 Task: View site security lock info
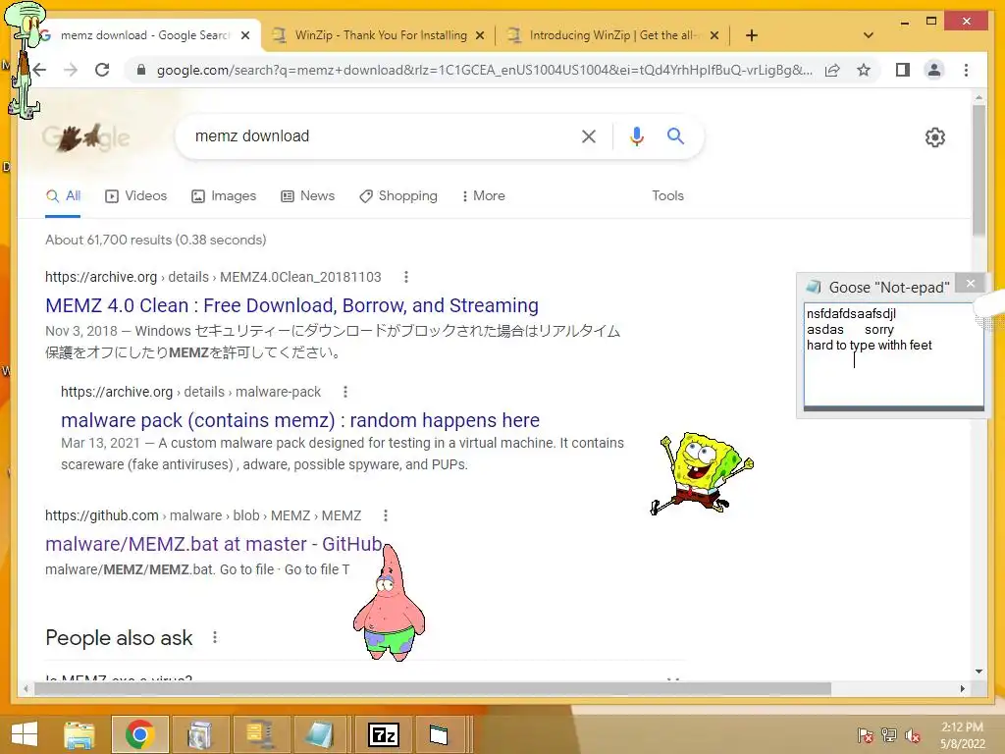tap(141, 70)
